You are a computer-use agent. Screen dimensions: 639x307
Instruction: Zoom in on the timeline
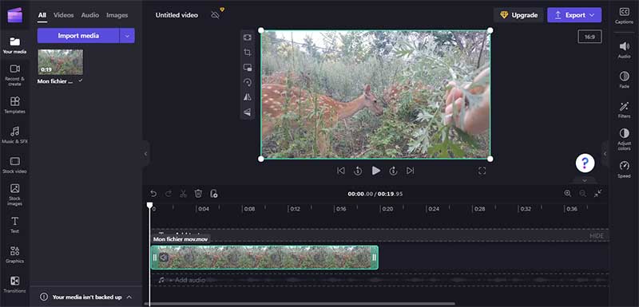tap(567, 194)
